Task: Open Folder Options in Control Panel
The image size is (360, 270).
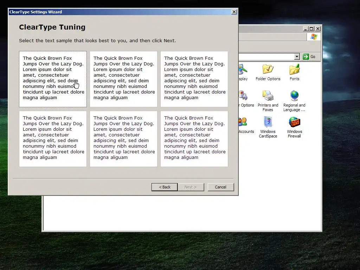Action: [268, 72]
